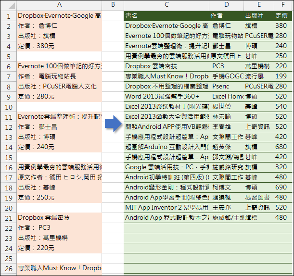Select column A header
This screenshot has width=294, height=276.
pos(59,5)
